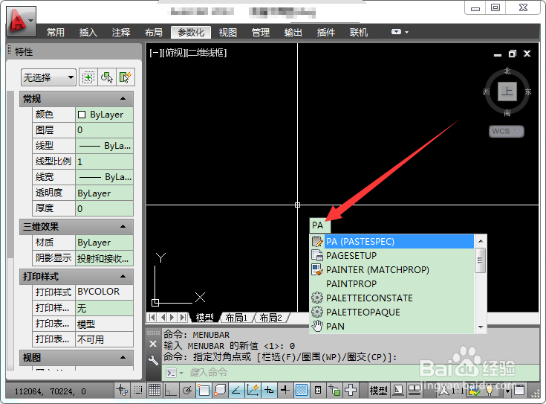The height and width of the screenshot is (404, 546).
Task: Click the Top face of ViewCube
Action: [x=507, y=92]
